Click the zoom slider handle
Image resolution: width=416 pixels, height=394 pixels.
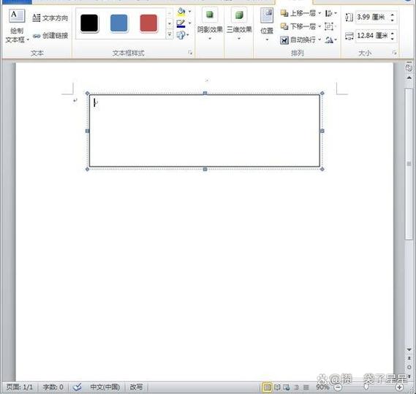click(x=366, y=387)
